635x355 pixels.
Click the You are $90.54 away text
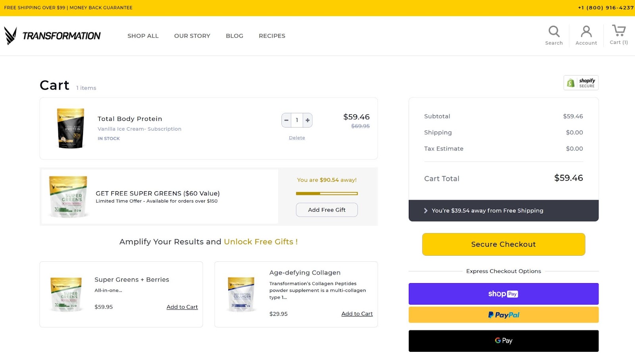(327, 180)
